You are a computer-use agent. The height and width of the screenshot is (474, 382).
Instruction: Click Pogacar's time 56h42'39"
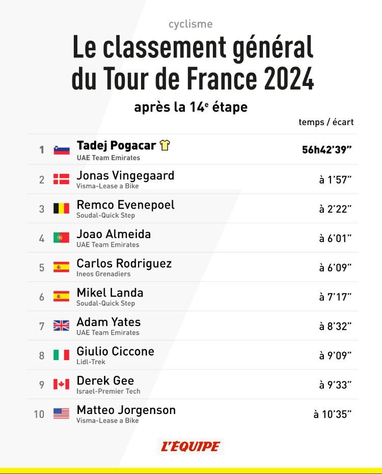tap(327, 150)
